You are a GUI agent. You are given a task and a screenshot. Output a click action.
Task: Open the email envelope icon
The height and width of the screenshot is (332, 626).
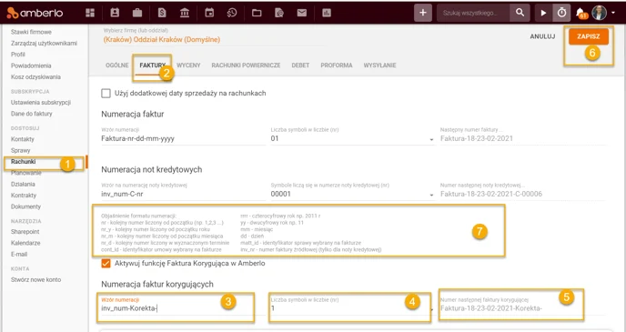coord(302,13)
